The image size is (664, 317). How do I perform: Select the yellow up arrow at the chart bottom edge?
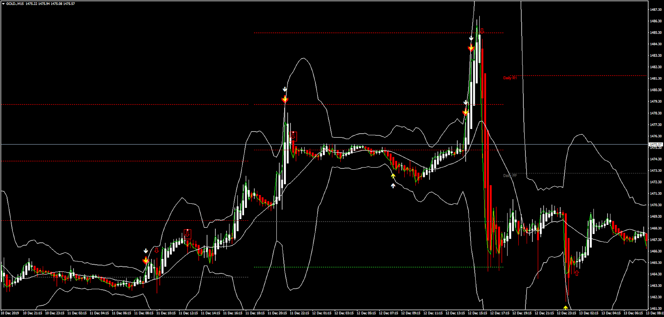pyautogui.click(x=566, y=307)
